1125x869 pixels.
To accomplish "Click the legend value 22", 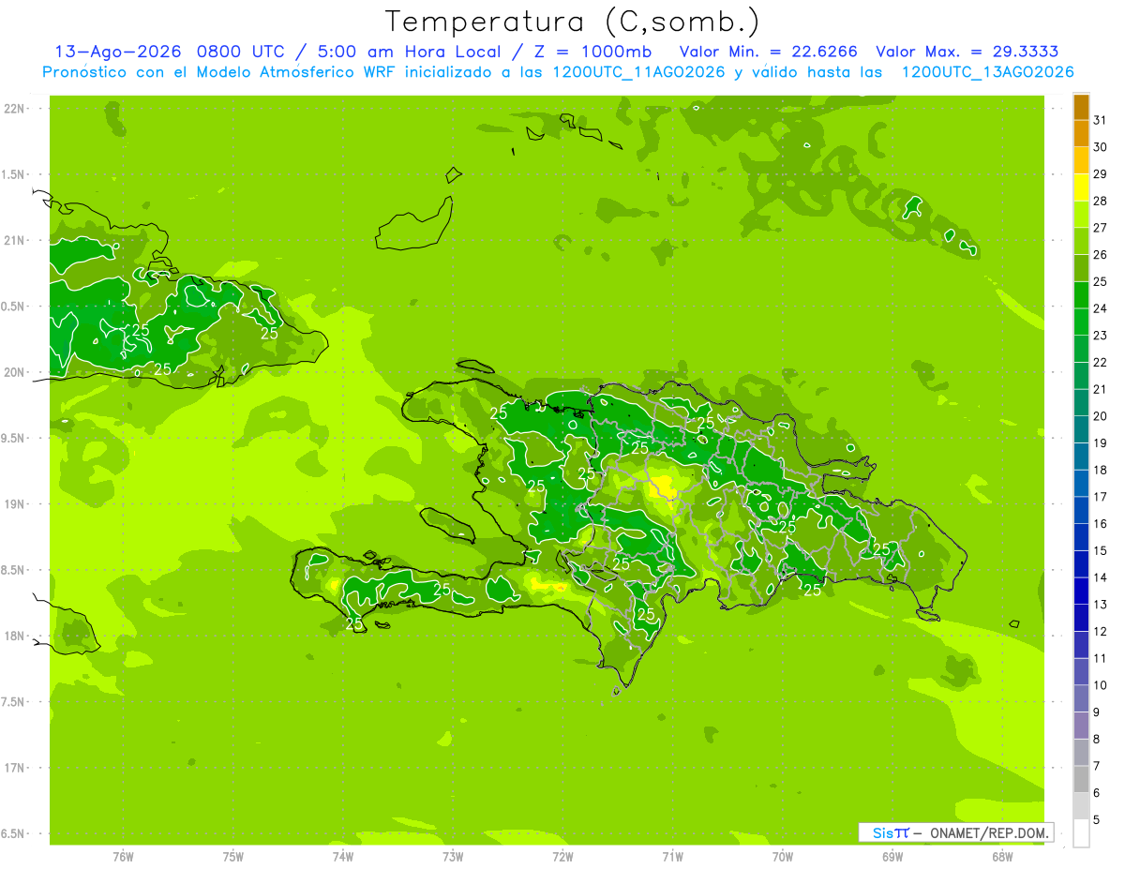I will [1101, 363].
